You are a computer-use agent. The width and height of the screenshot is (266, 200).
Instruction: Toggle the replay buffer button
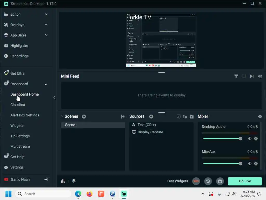[x=208, y=181]
